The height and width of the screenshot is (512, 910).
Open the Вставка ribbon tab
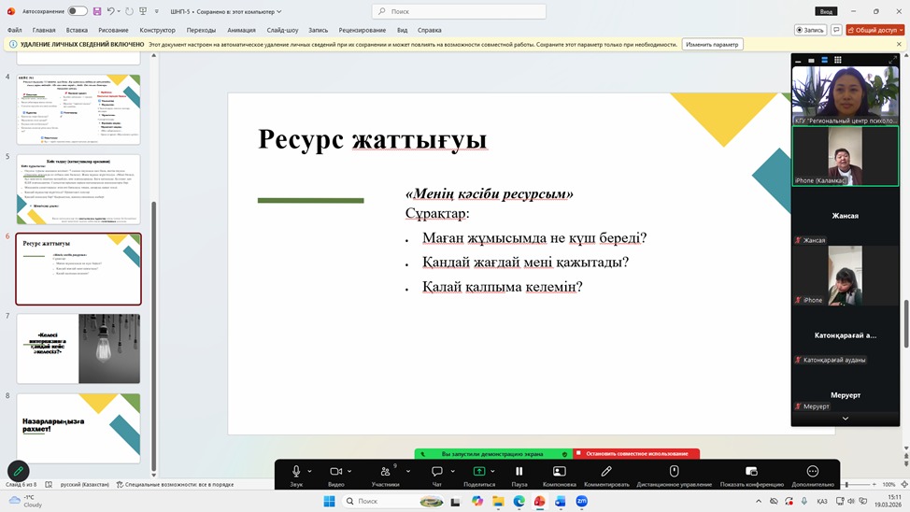tap(77, 30)
